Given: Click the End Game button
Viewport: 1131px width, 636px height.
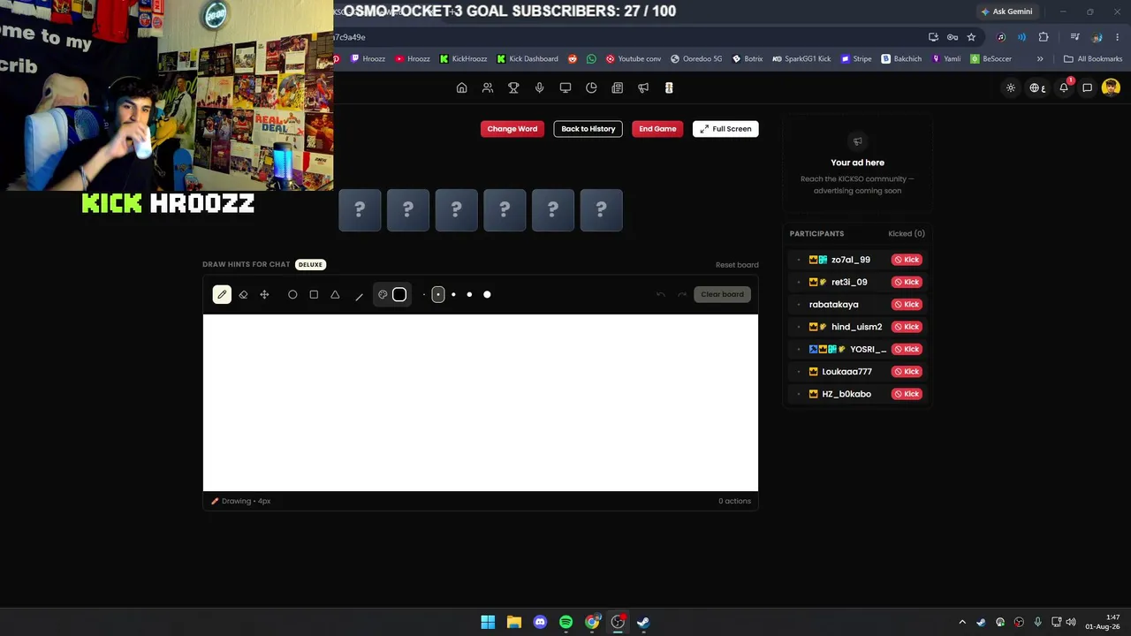Looking at the screenshot, I should [657, 129].
